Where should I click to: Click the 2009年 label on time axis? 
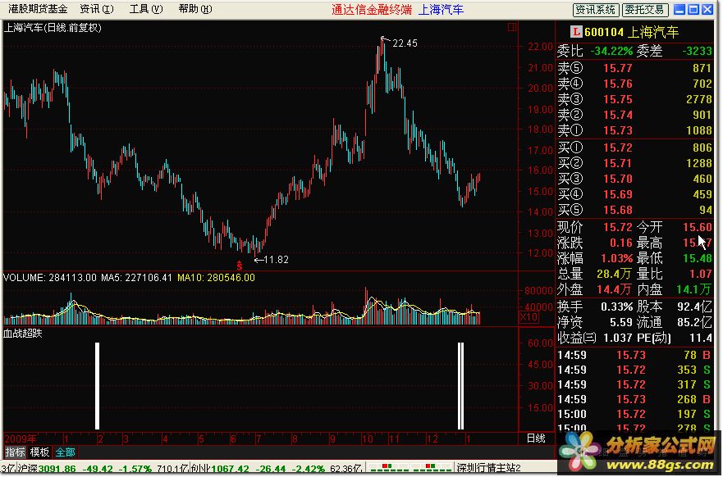coord(21,438)
